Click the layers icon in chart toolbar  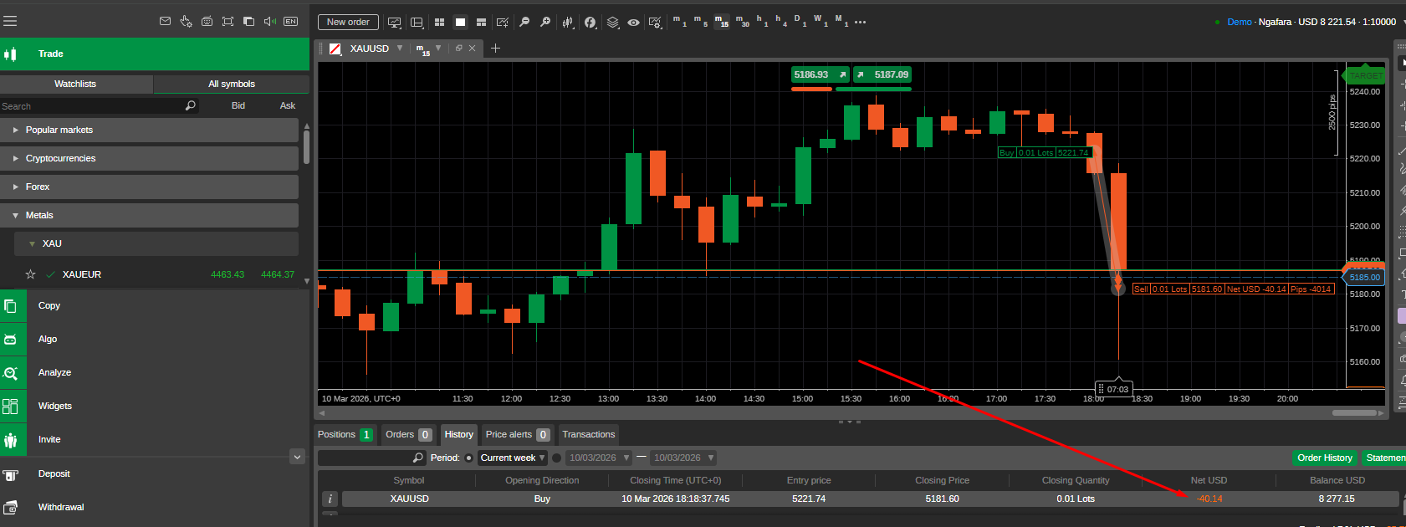(x=613, y=23)
